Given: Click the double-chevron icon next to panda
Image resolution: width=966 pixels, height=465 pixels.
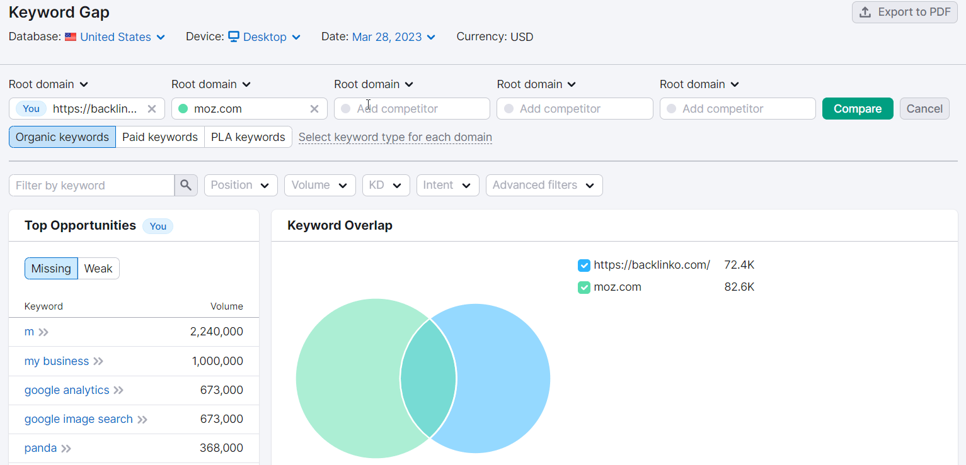Looking at the screenshot, I should [x=66, y=448].
